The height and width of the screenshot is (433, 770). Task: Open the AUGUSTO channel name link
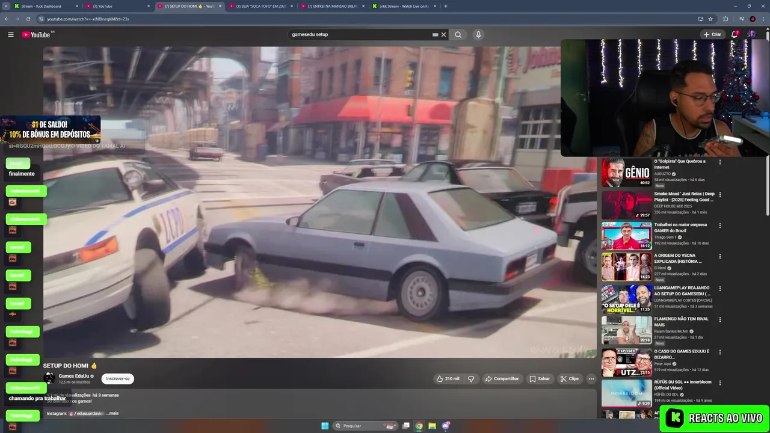(x=662, y=174)
